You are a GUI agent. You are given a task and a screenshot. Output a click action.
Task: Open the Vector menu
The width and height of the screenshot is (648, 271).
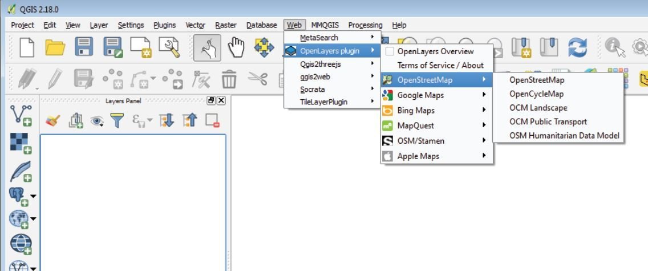click(195, 25)
